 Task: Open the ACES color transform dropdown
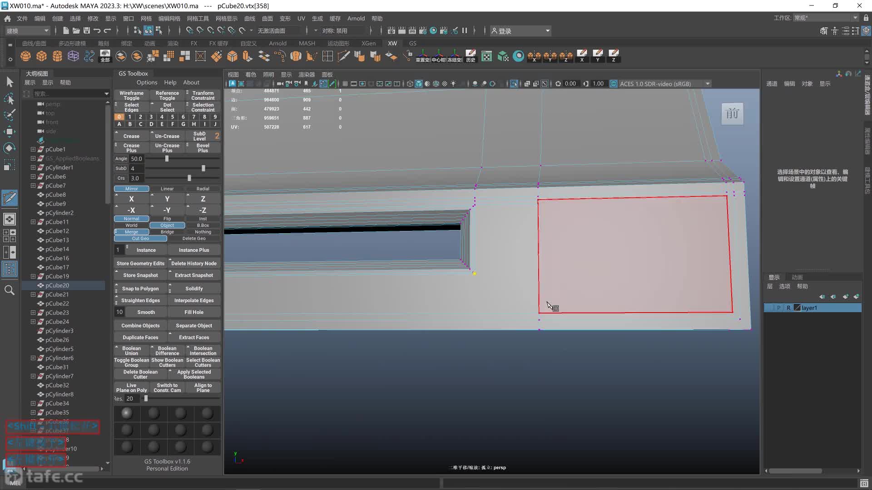pyautogui.click(x=664, y=83)
